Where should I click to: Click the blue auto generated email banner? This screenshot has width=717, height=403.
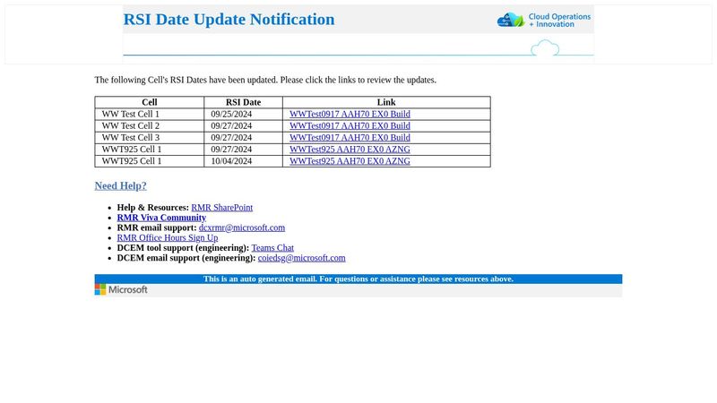coord(358,279)
